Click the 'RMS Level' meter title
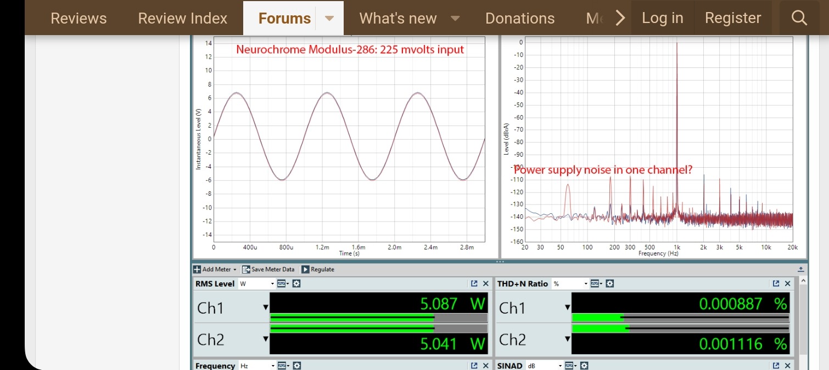 point(215,283)
